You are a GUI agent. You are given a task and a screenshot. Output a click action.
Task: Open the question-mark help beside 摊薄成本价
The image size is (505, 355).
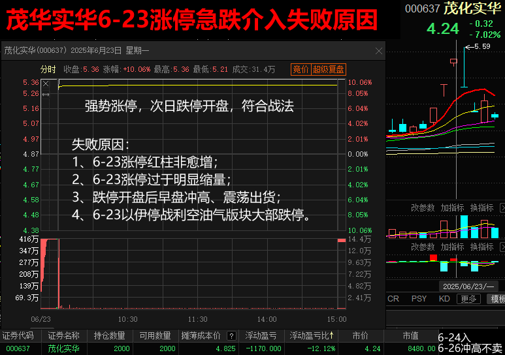pos(231,335)
